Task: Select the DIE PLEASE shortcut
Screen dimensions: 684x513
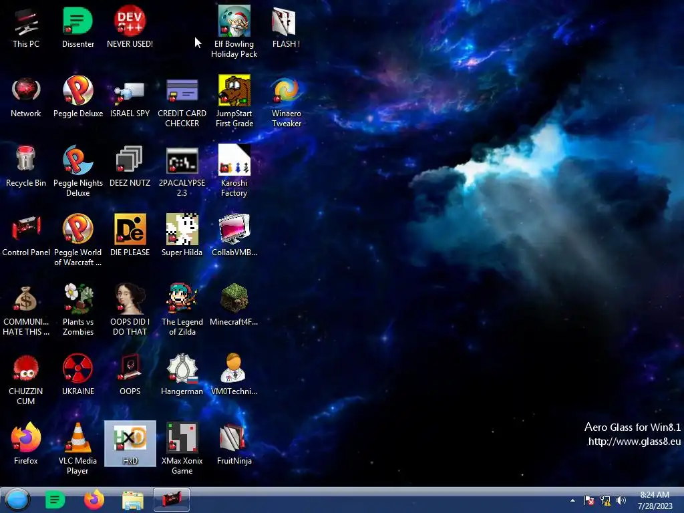Action: [x=130, y=236]
